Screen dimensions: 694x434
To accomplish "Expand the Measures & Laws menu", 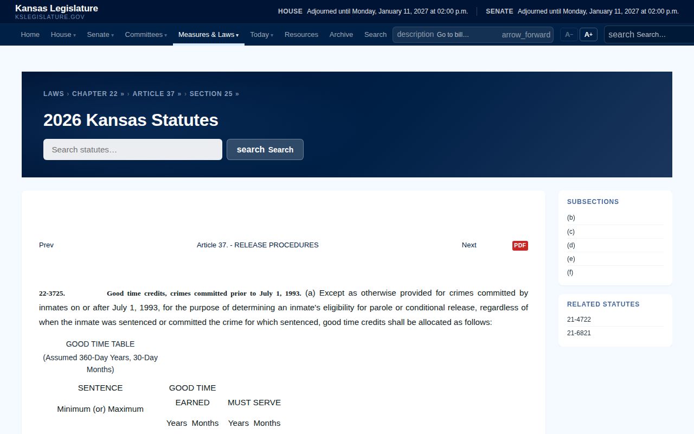I will pyautogui.click(x=209, y=34).
